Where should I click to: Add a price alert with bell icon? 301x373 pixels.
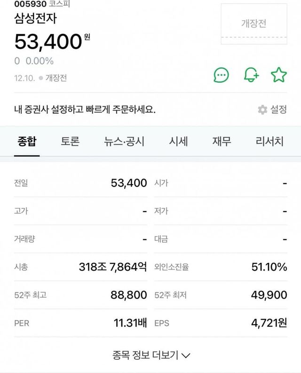click(251, 75)
